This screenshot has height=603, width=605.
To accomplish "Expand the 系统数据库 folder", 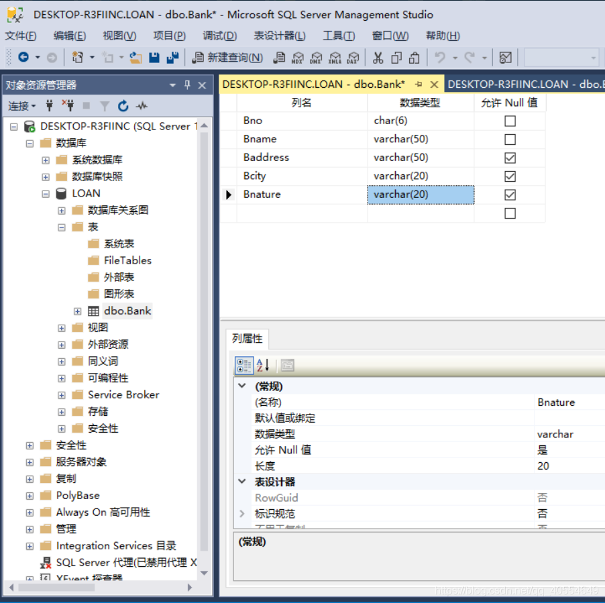I will click(x=46, y=160).
